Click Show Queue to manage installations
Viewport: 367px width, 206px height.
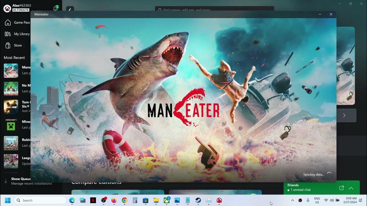[21, 179]
